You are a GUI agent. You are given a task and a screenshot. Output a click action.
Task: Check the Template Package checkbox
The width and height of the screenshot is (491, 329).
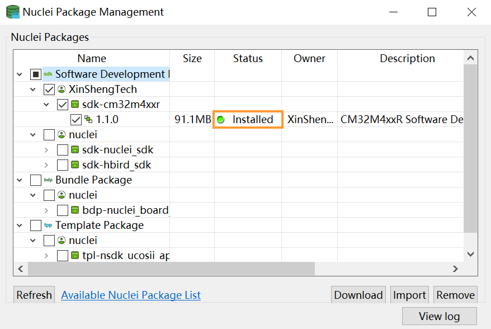[x=36, y=225]
